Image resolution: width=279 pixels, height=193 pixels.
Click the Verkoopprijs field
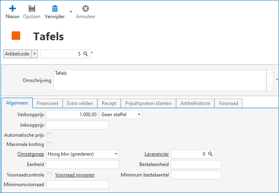(72, 115)
